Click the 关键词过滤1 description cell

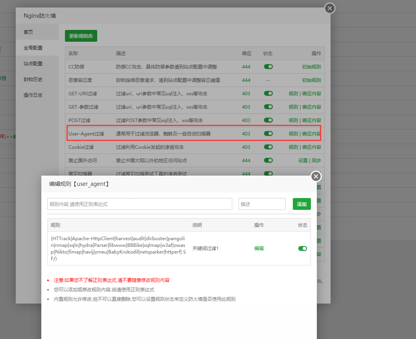click(205, 248)
